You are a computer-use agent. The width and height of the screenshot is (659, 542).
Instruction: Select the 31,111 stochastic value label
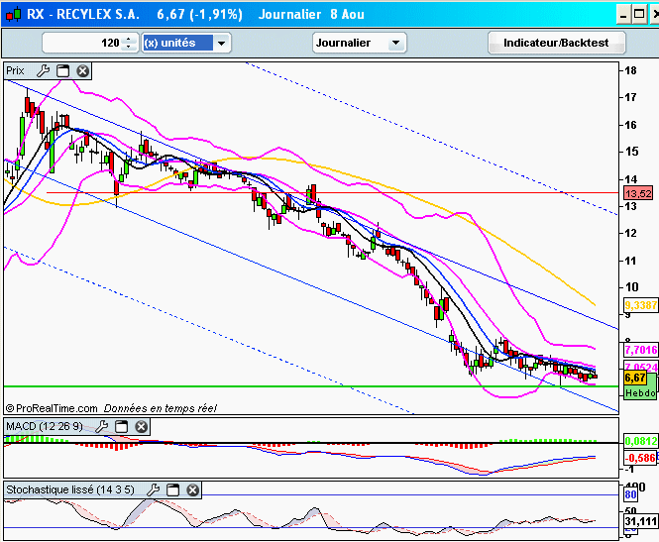point(640,521)
